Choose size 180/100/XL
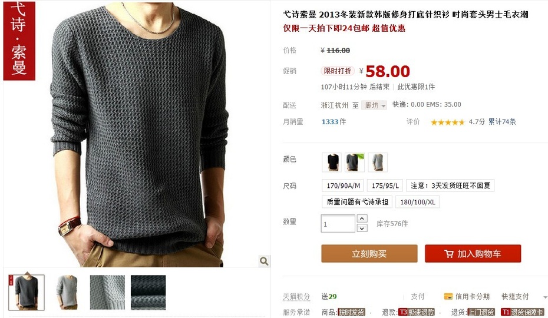548x318 pixels. [x=418, y=202]
